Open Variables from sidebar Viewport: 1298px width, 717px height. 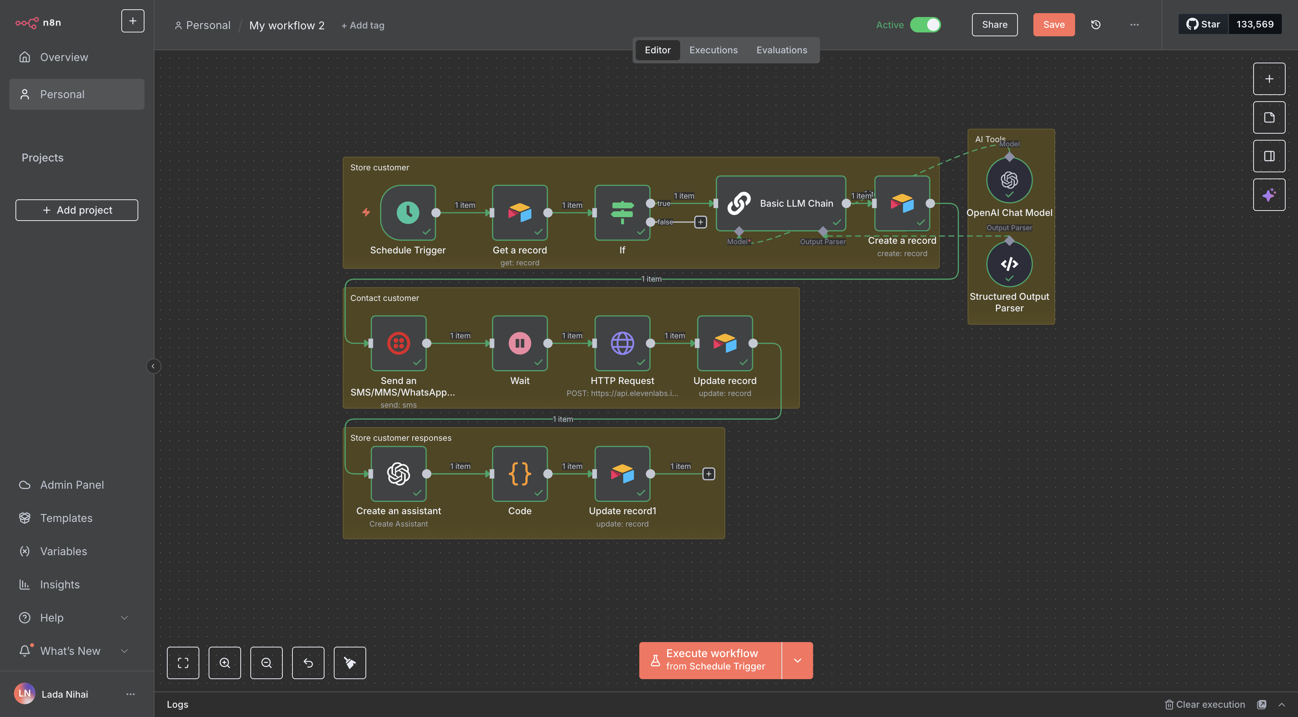[76, 551]
